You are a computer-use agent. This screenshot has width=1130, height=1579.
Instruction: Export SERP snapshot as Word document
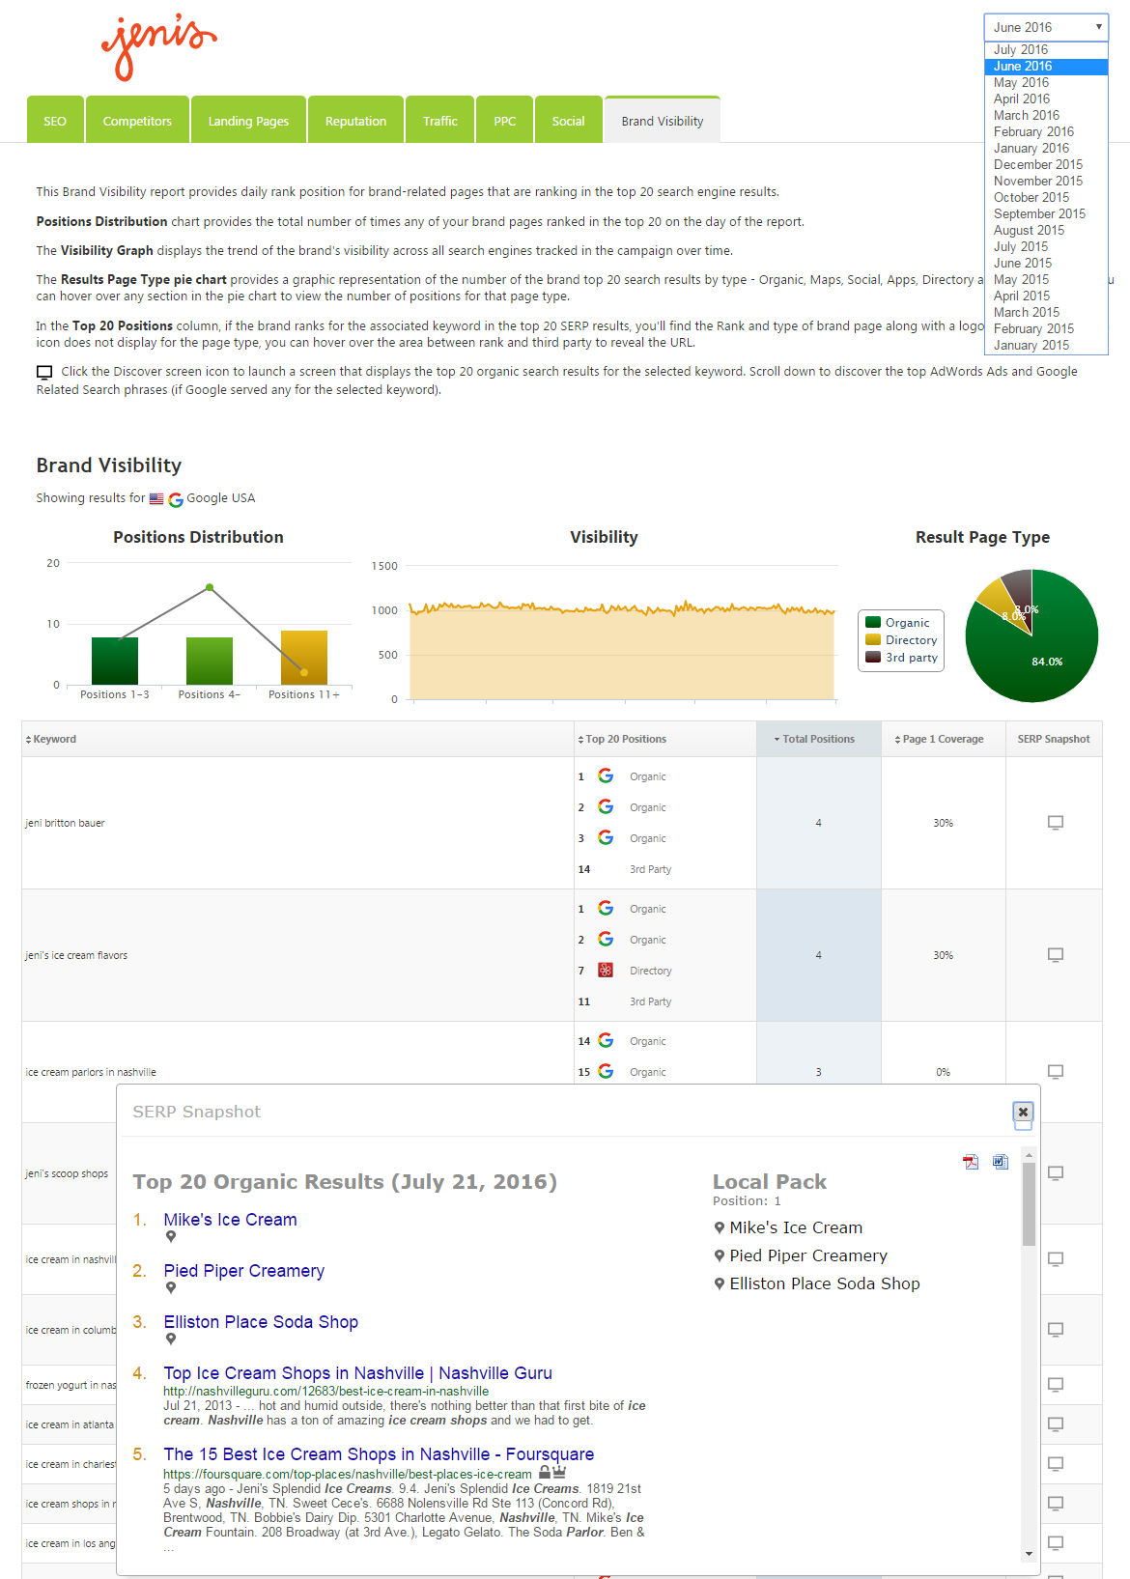[1000, 1162]
